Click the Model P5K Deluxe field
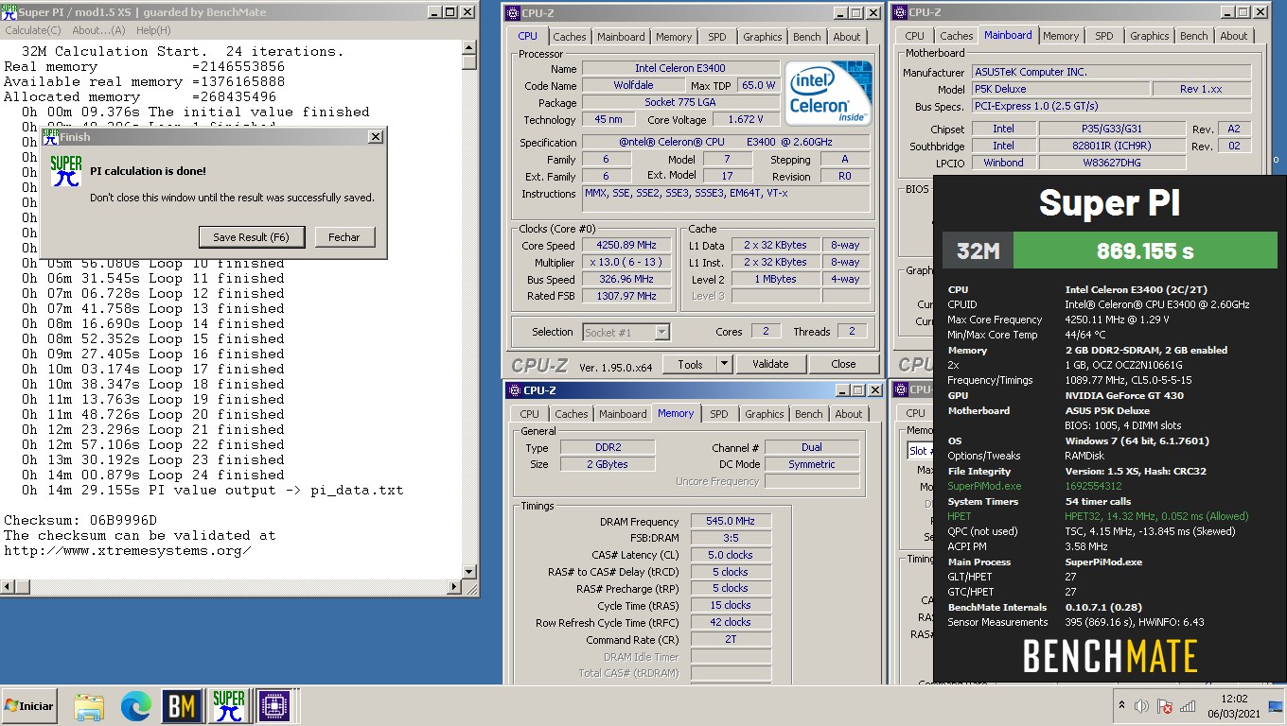This screenshot has width=1287, height=726. [1061, 89]
